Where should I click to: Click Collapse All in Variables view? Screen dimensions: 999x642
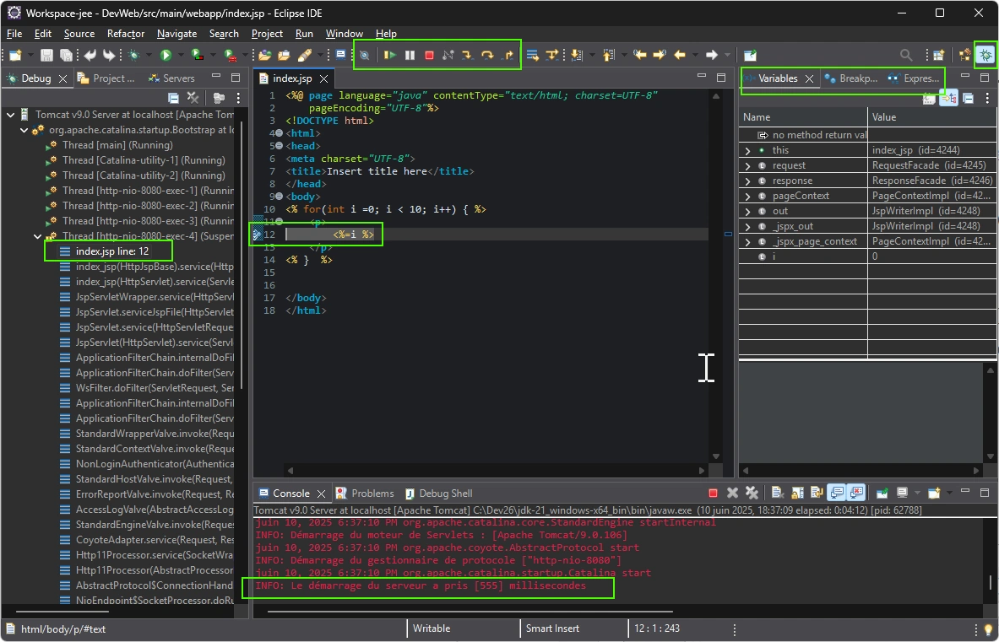pyautogui.click(x=969, y=98)
